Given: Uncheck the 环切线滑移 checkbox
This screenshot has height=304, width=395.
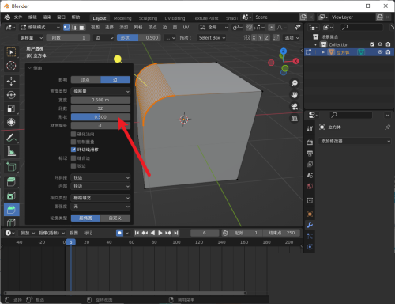Looking at the screenshot, I should (x=73, y=150).
